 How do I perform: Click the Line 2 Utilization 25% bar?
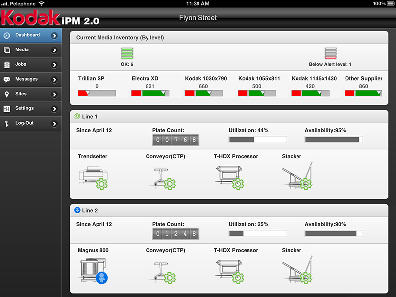[257, 233]
